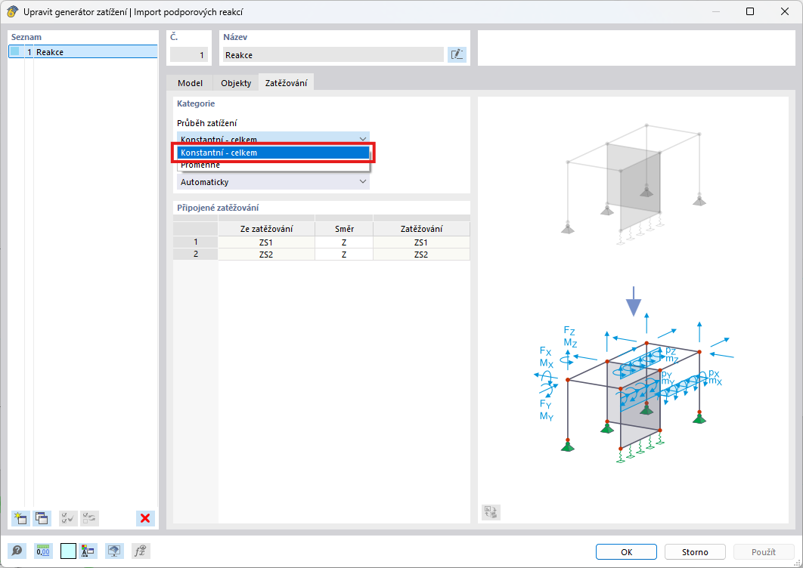
Task: Click the Použít button
Action: pos(764,551)
